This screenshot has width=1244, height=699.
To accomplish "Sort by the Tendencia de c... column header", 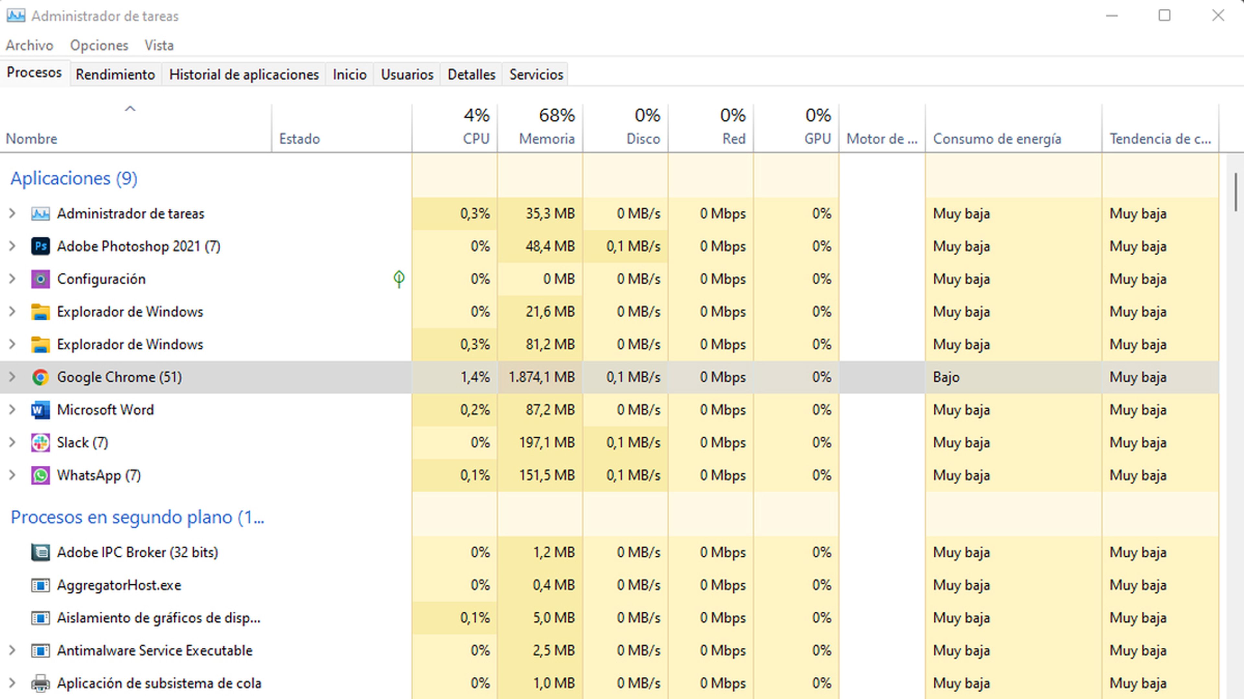I will [x=1160, y=128].
